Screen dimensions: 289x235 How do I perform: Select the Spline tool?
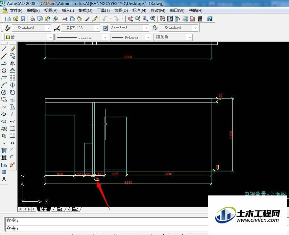(x=4, y=107)
